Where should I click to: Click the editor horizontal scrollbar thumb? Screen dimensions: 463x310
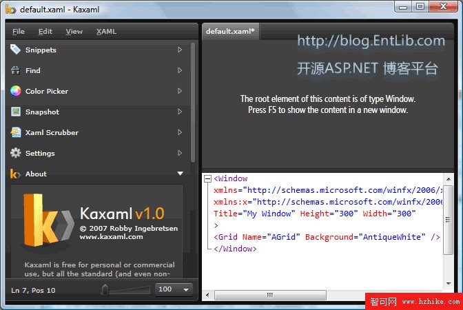[x=270, y=295]
